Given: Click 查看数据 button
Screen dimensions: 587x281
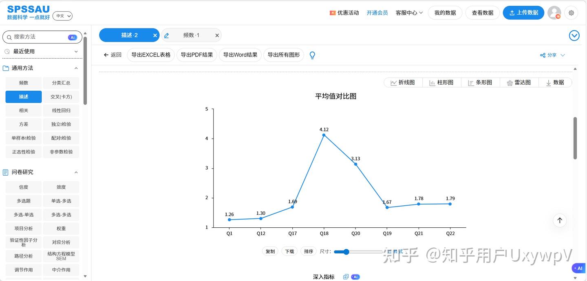Looking at the screenshot, I should click(483, 13).
